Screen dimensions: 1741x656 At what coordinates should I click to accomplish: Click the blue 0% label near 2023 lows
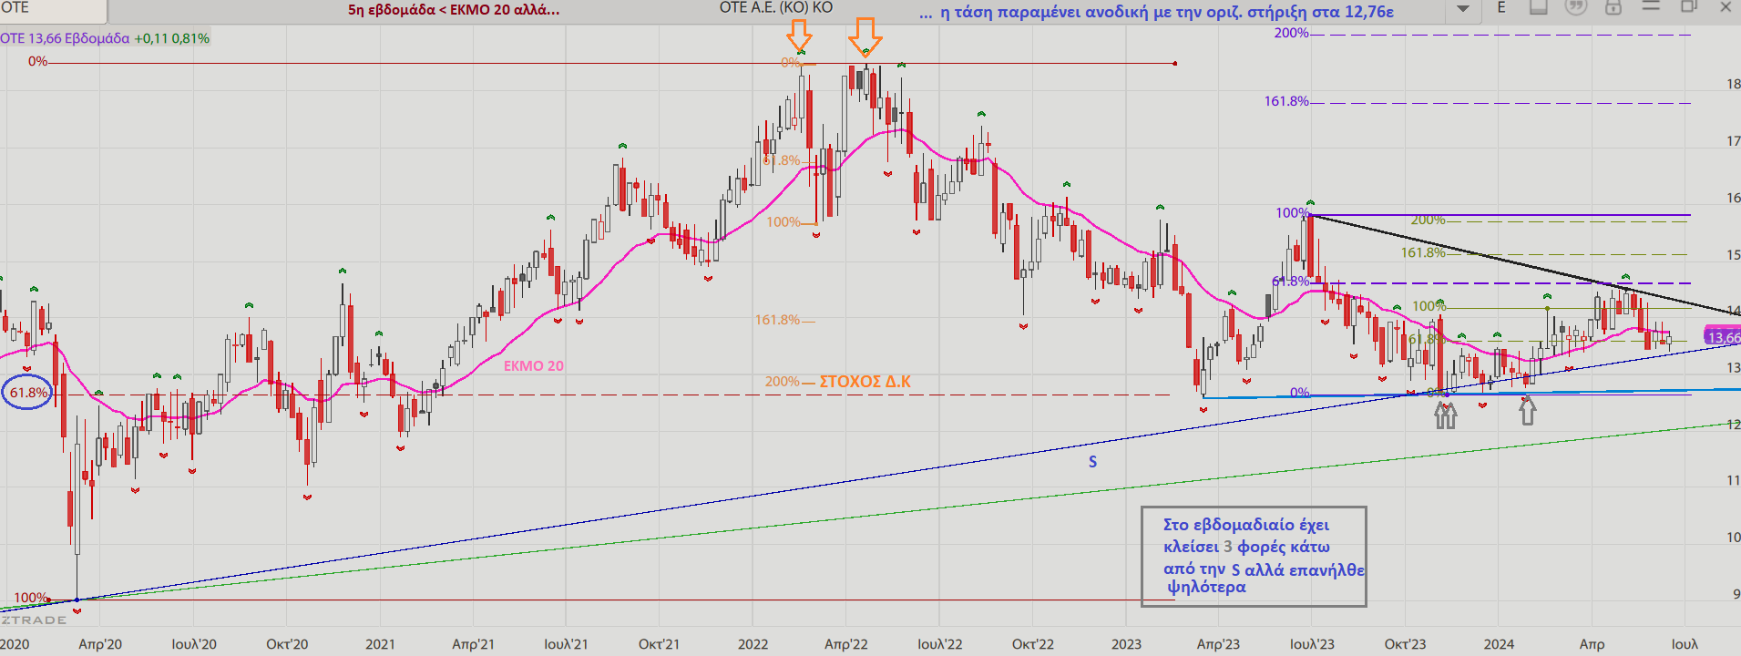pyautogui.click(x=1300, y=393)
